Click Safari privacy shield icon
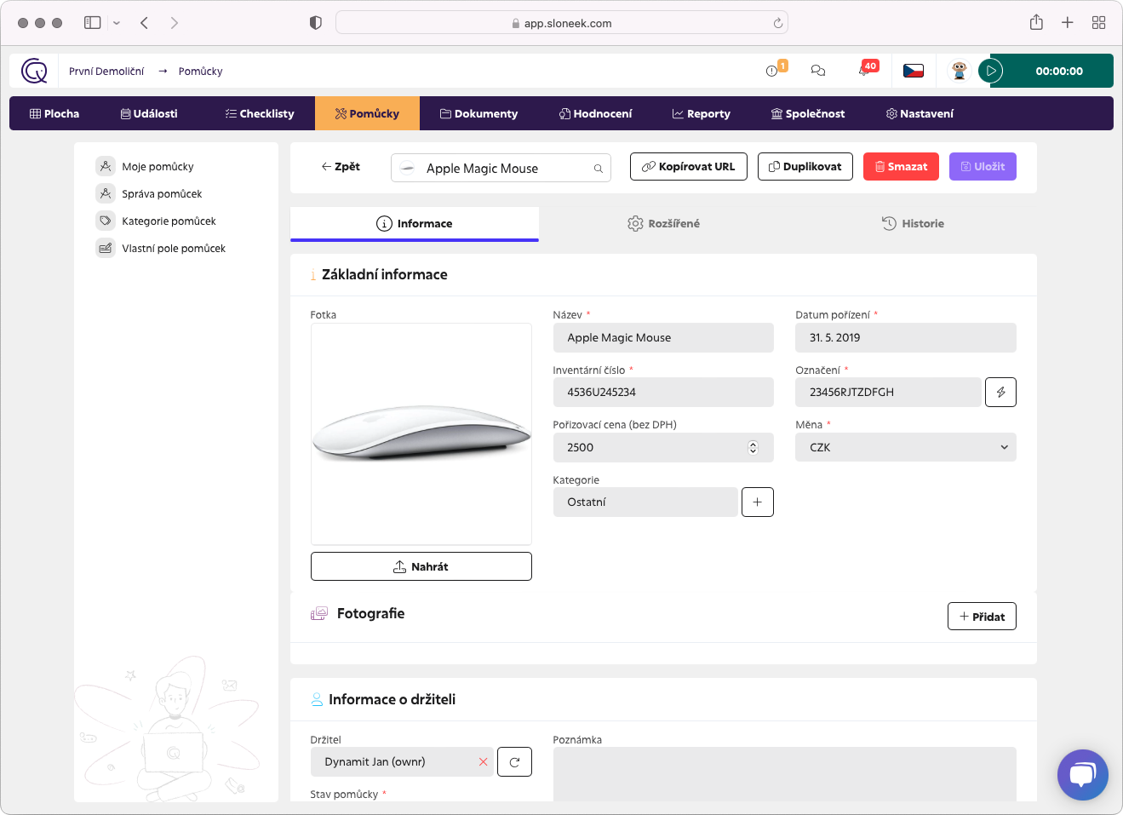The width and height of the screenshot is (1123, 815). pyautogui.click(x=316, y=23)
